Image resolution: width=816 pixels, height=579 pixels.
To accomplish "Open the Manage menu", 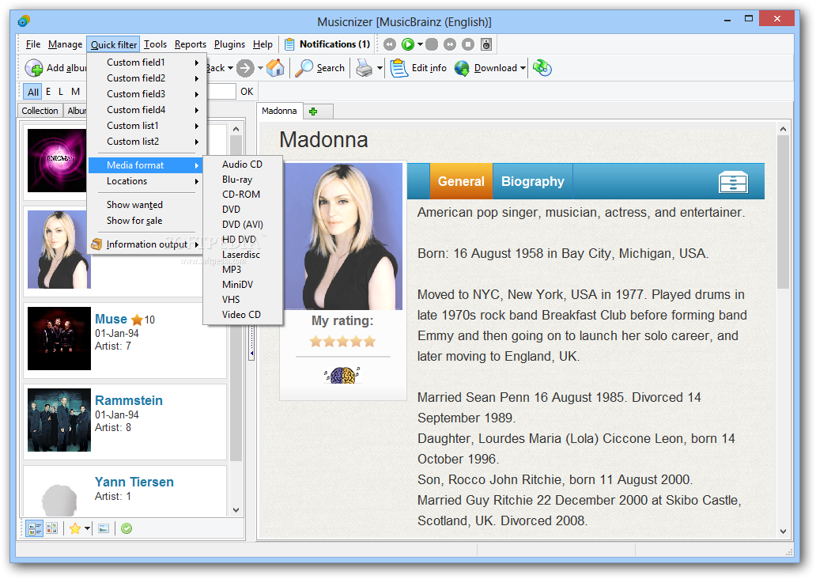I will (x=65, y=44).
